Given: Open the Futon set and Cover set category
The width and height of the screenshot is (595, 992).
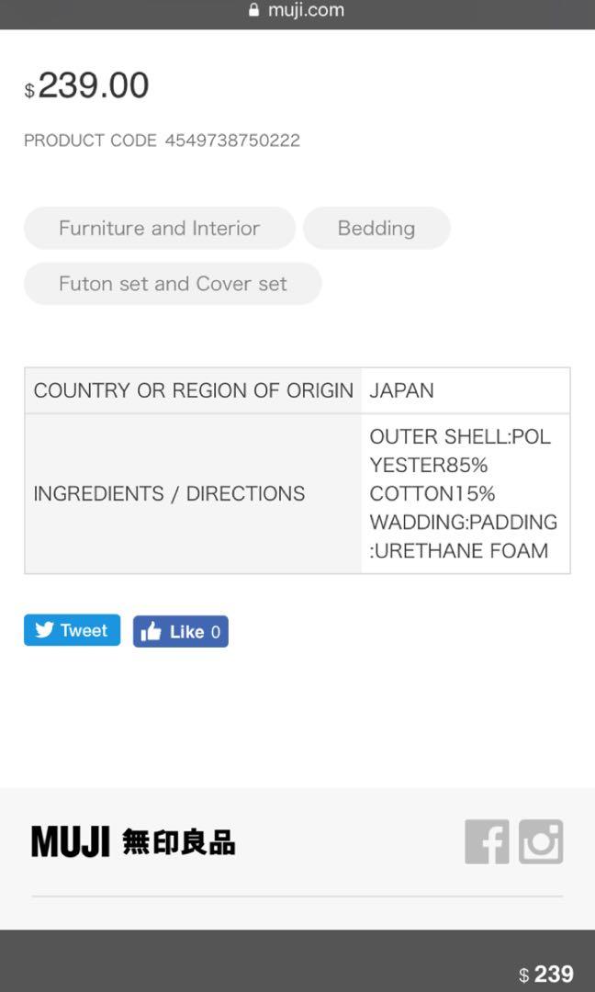Looking at the screenshot, I should [173, 283].
